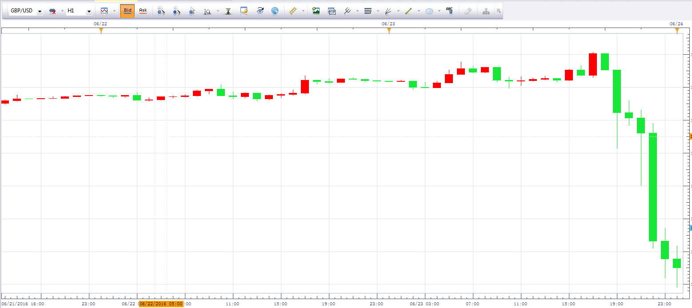Click the add image icon

click(x=316, y=11)
